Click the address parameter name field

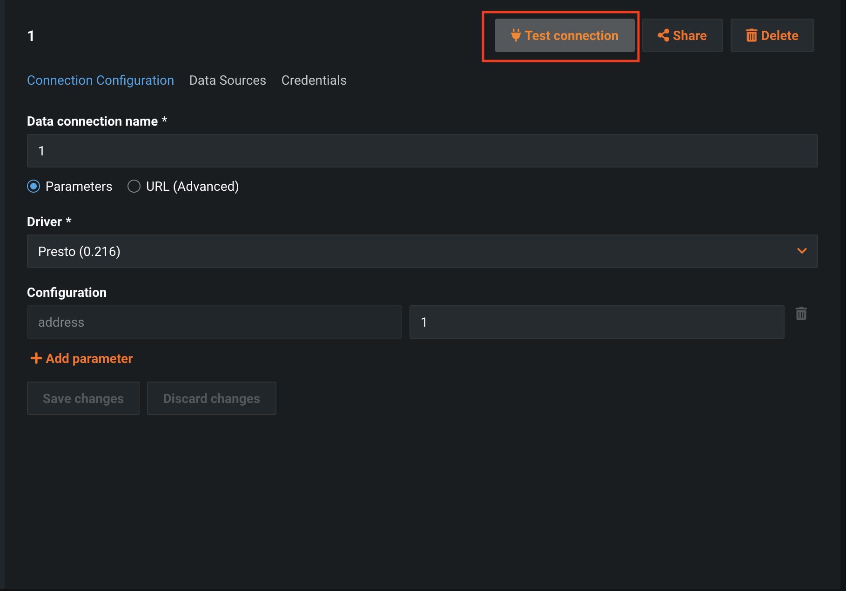(214, 322)
